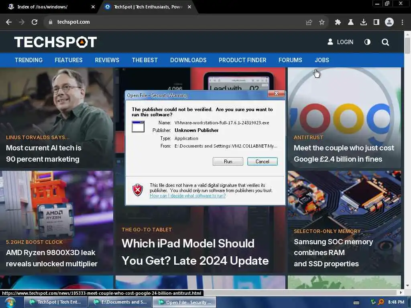This screenshot has width=411, height=308.
Task: Open the Google £2.4 billion fines article
Action: (x=344, y=154)
